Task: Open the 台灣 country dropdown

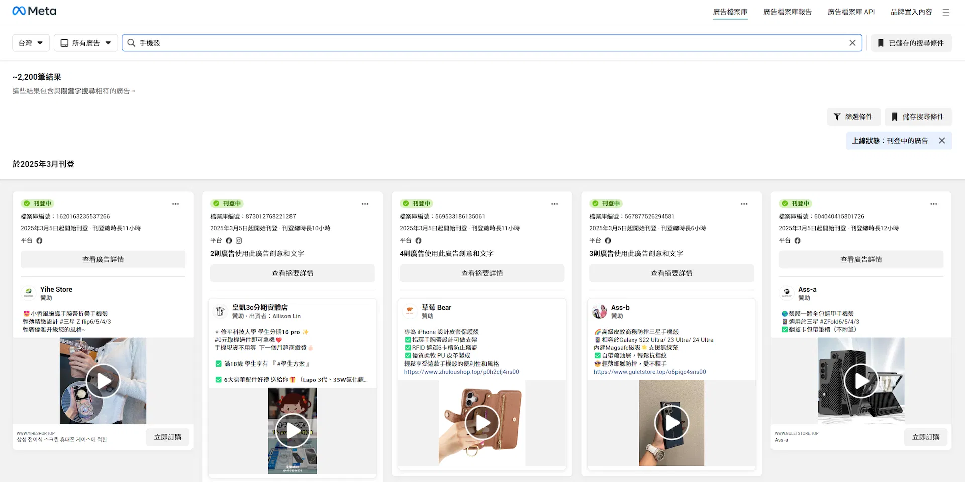Action: (31, 43)
